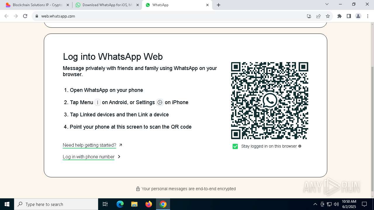Click the iPhone Settings gear icon
The height and width of the screenshot is (210, 374).
(x=160, y=102)
